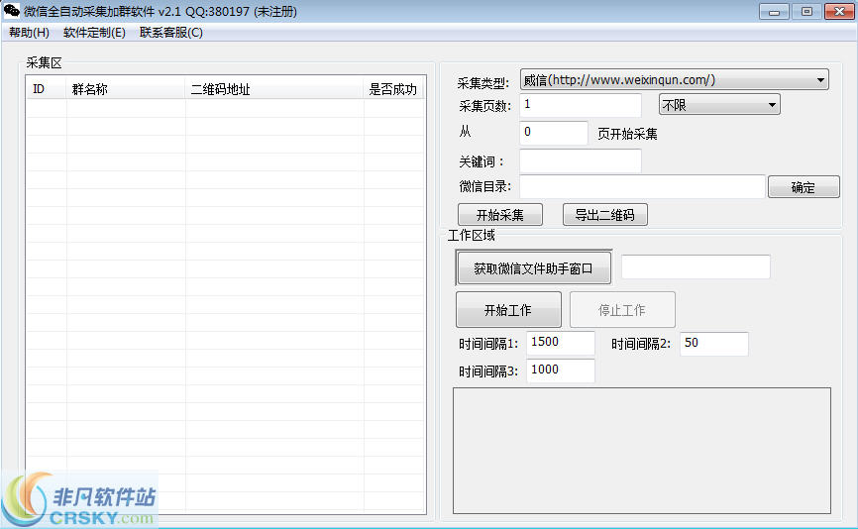This screenshot has height=529, width=858.
Task: Click the 开始采集 button
Action: (x=500, y=214)
